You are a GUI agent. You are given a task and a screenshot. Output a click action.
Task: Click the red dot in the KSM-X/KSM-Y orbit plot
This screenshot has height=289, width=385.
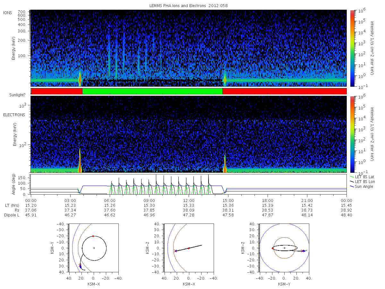pyautogui.click(x=93, y=236)
